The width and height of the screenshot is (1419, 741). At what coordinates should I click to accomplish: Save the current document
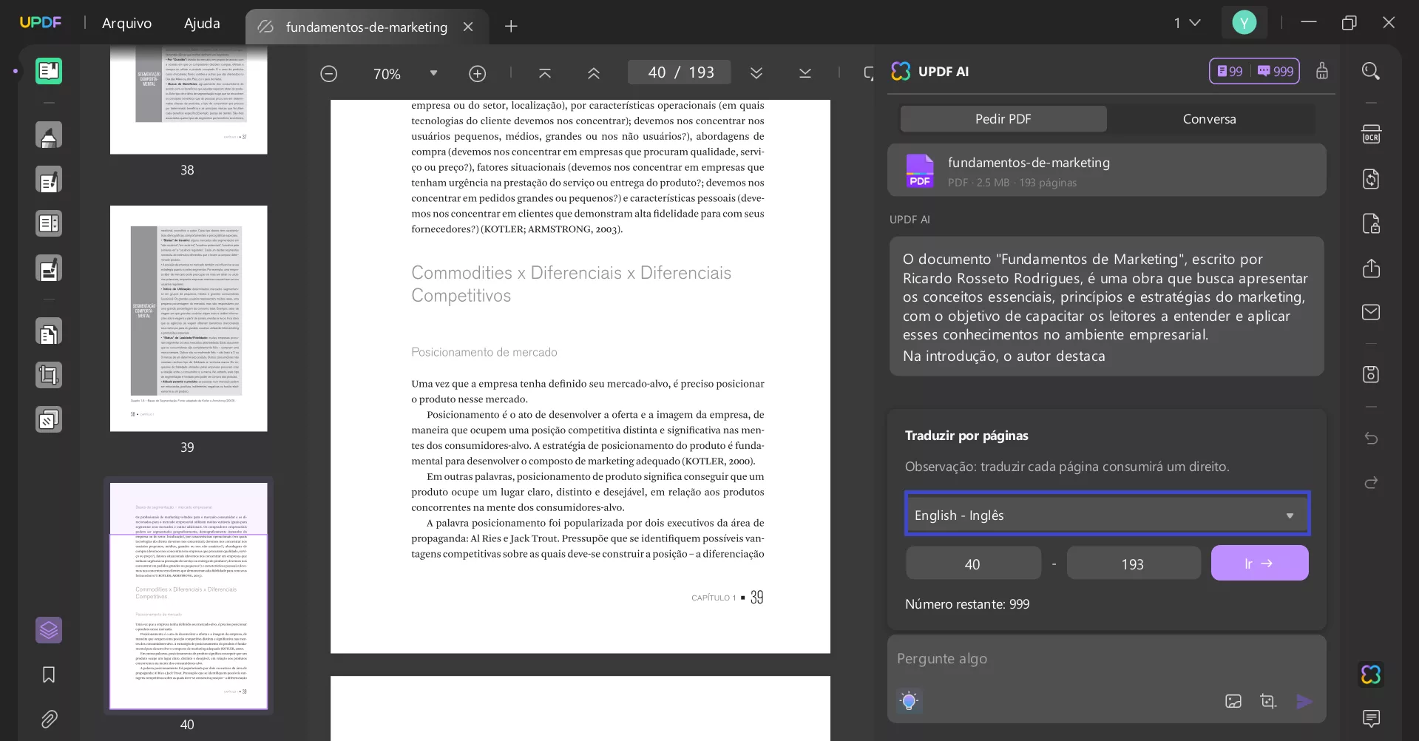[x=1372, y=374]
